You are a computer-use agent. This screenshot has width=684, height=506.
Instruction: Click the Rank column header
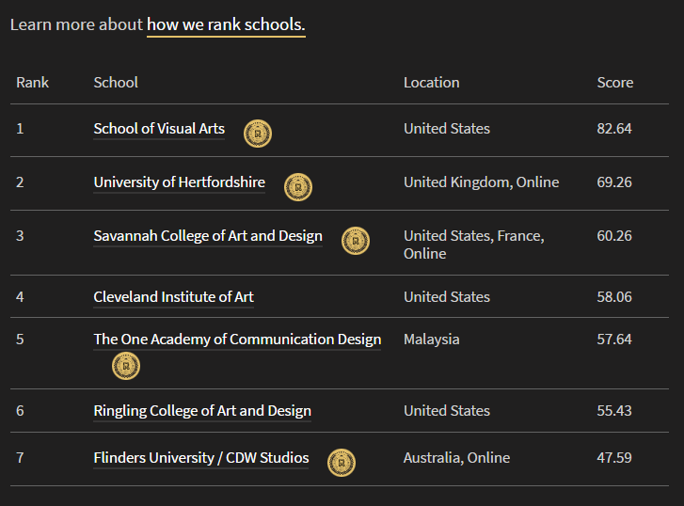tap(32, 83)
